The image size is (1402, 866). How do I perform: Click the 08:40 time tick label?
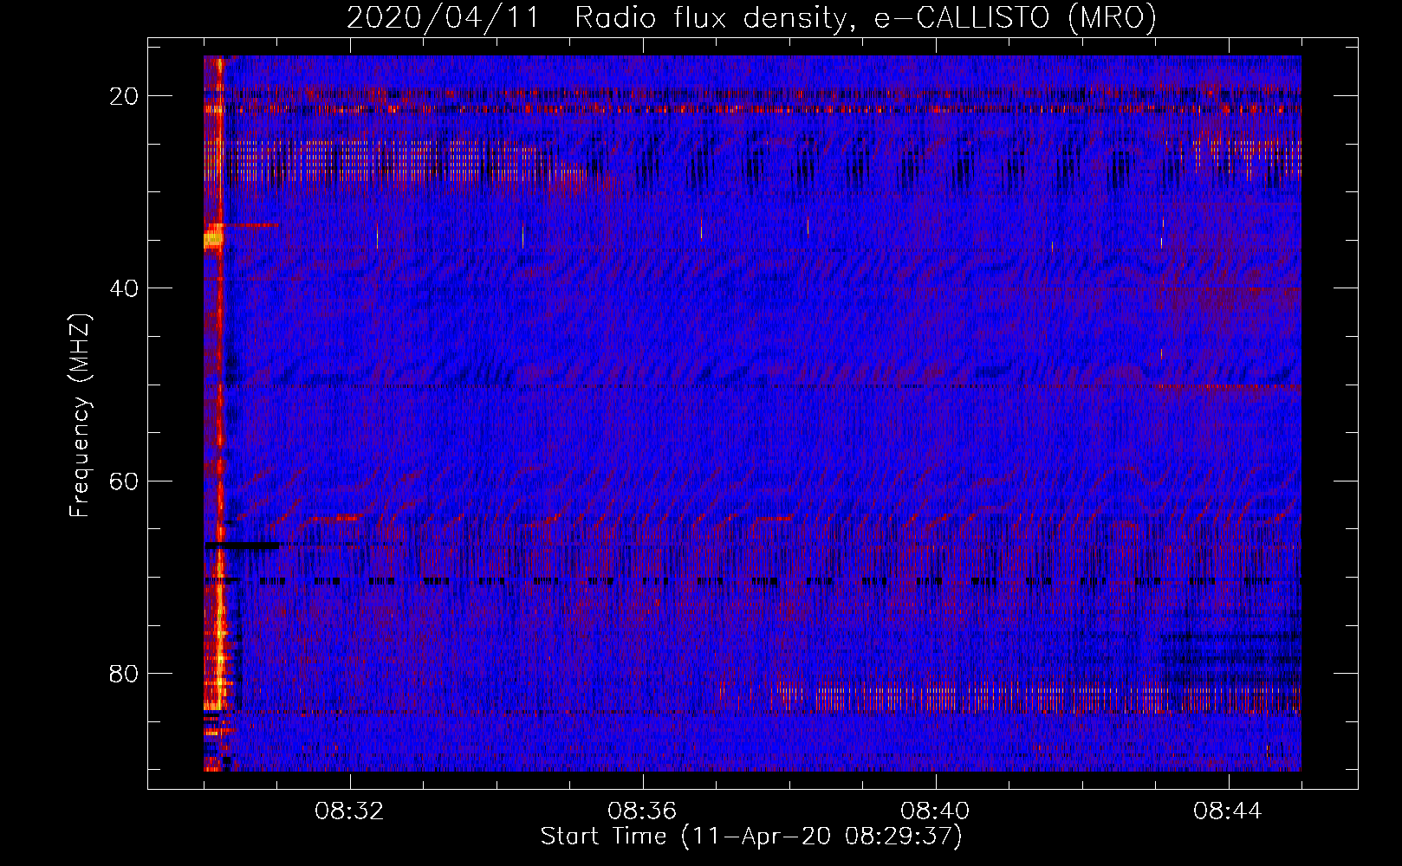click(935, 811)
